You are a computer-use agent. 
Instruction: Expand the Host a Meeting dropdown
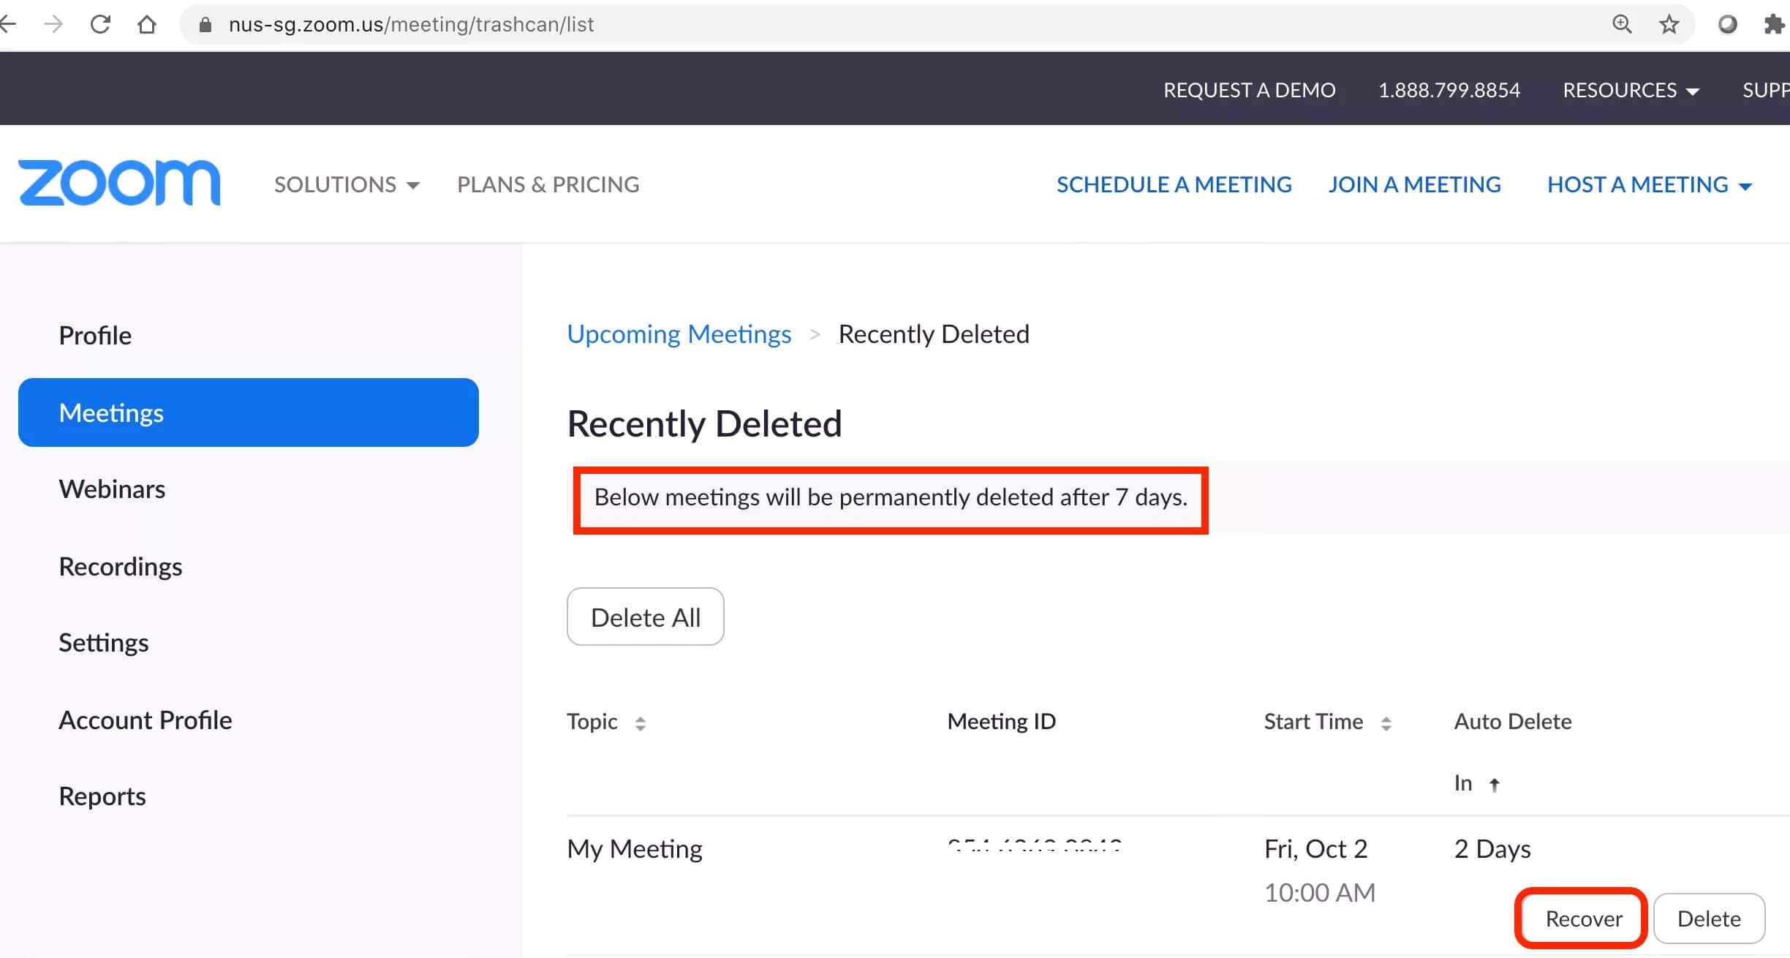point(1650,184)
